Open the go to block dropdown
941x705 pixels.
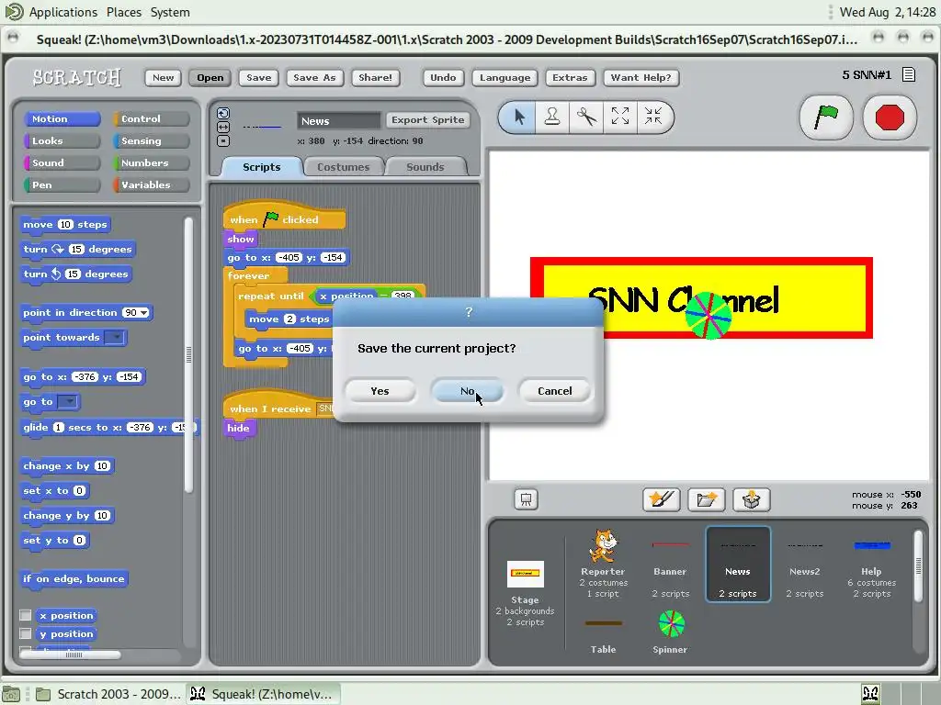click(x=67, y=402)
